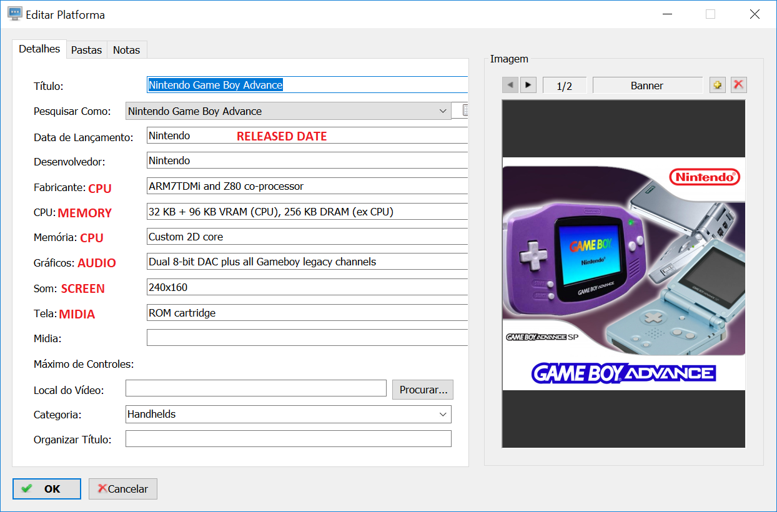Click the Cancelar button

(x=123, y=489)
